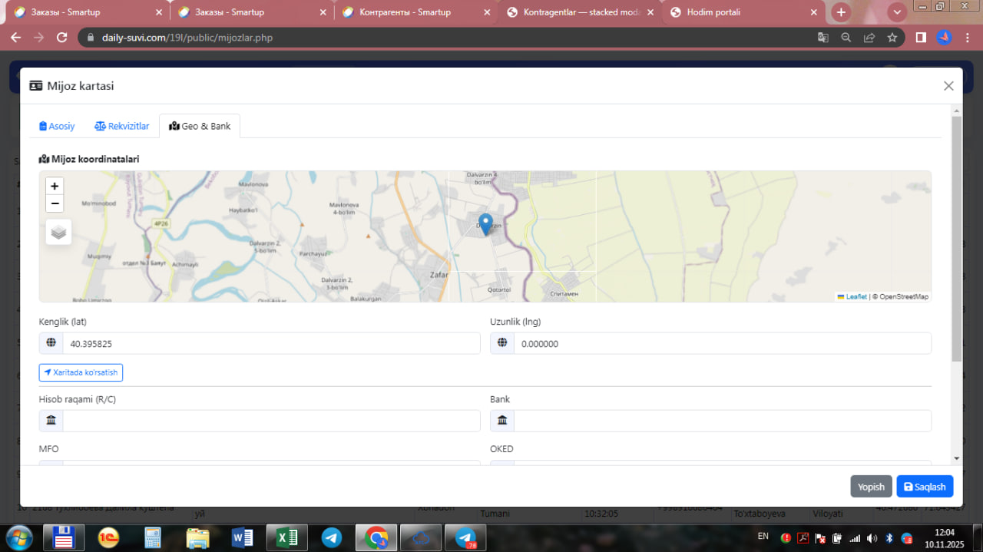Zoom out on the map

(55, 203)
